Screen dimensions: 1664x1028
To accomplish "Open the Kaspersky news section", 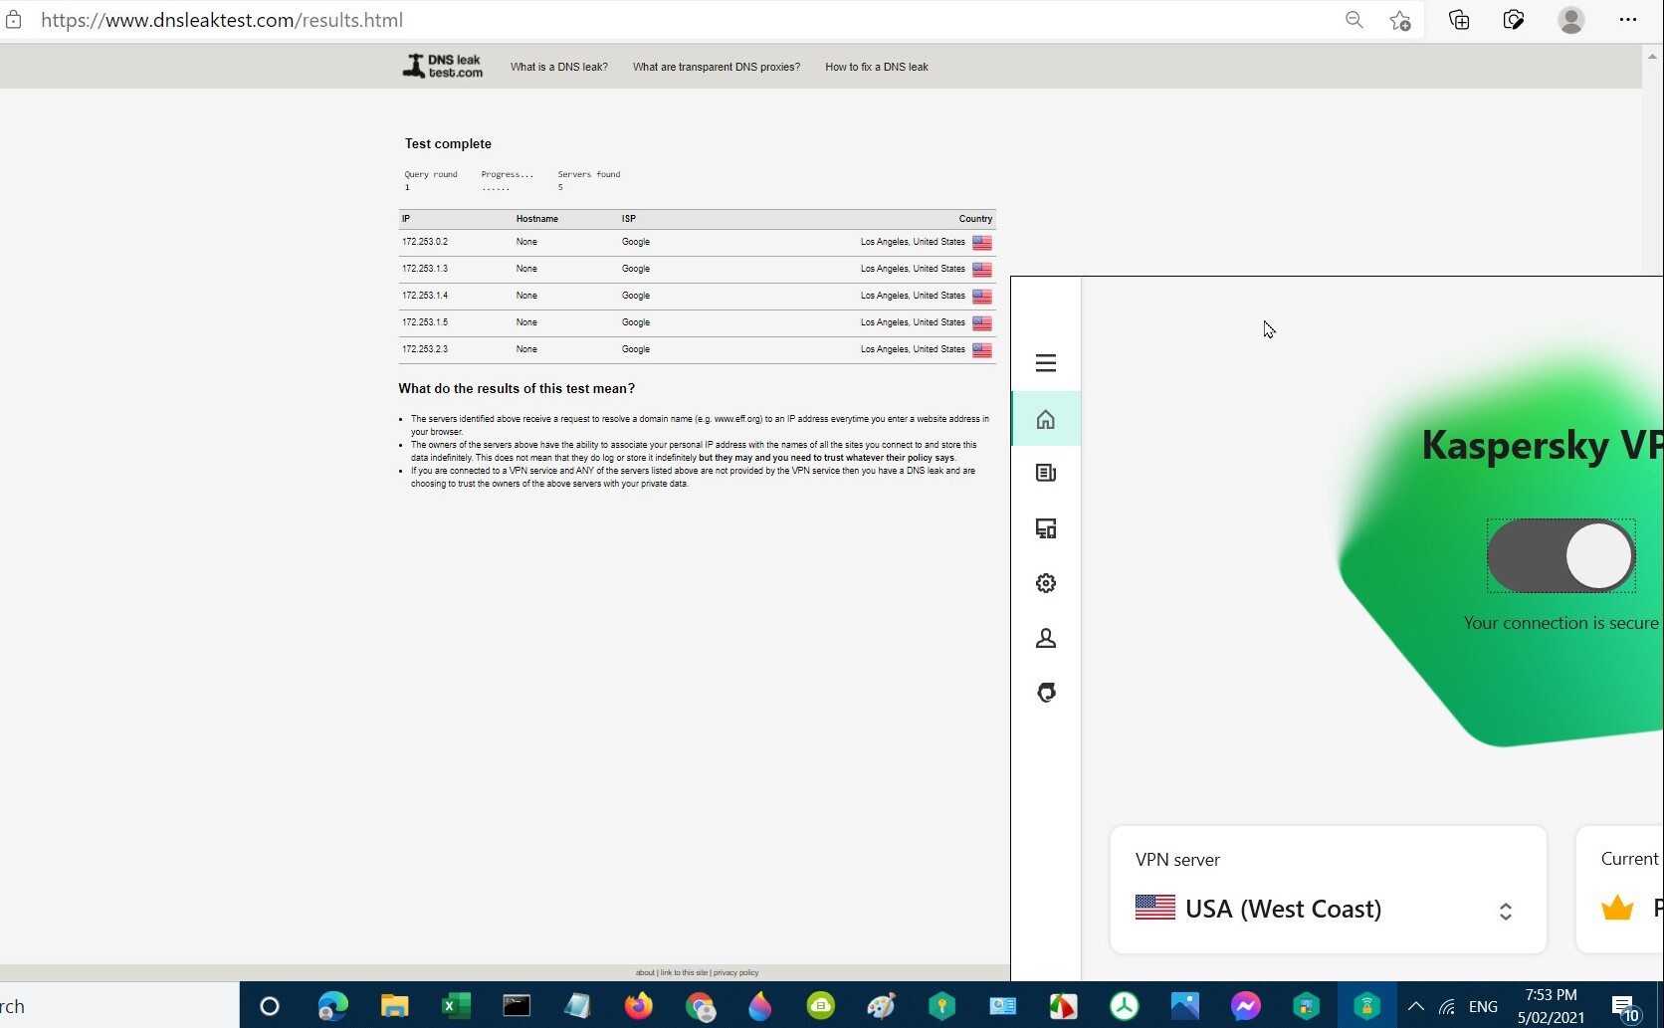I will point(1045,474).
